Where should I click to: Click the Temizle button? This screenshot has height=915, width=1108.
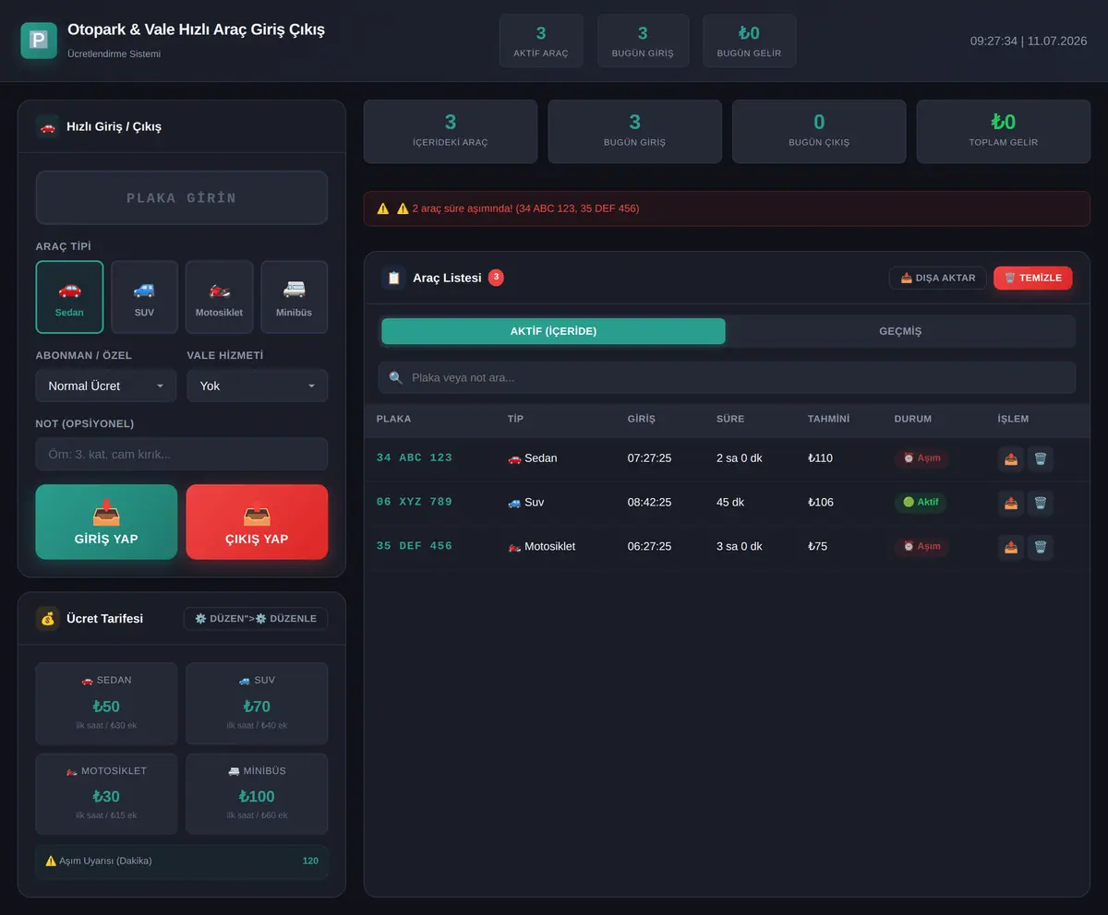pyautogui.click(x=1033, y=278)
